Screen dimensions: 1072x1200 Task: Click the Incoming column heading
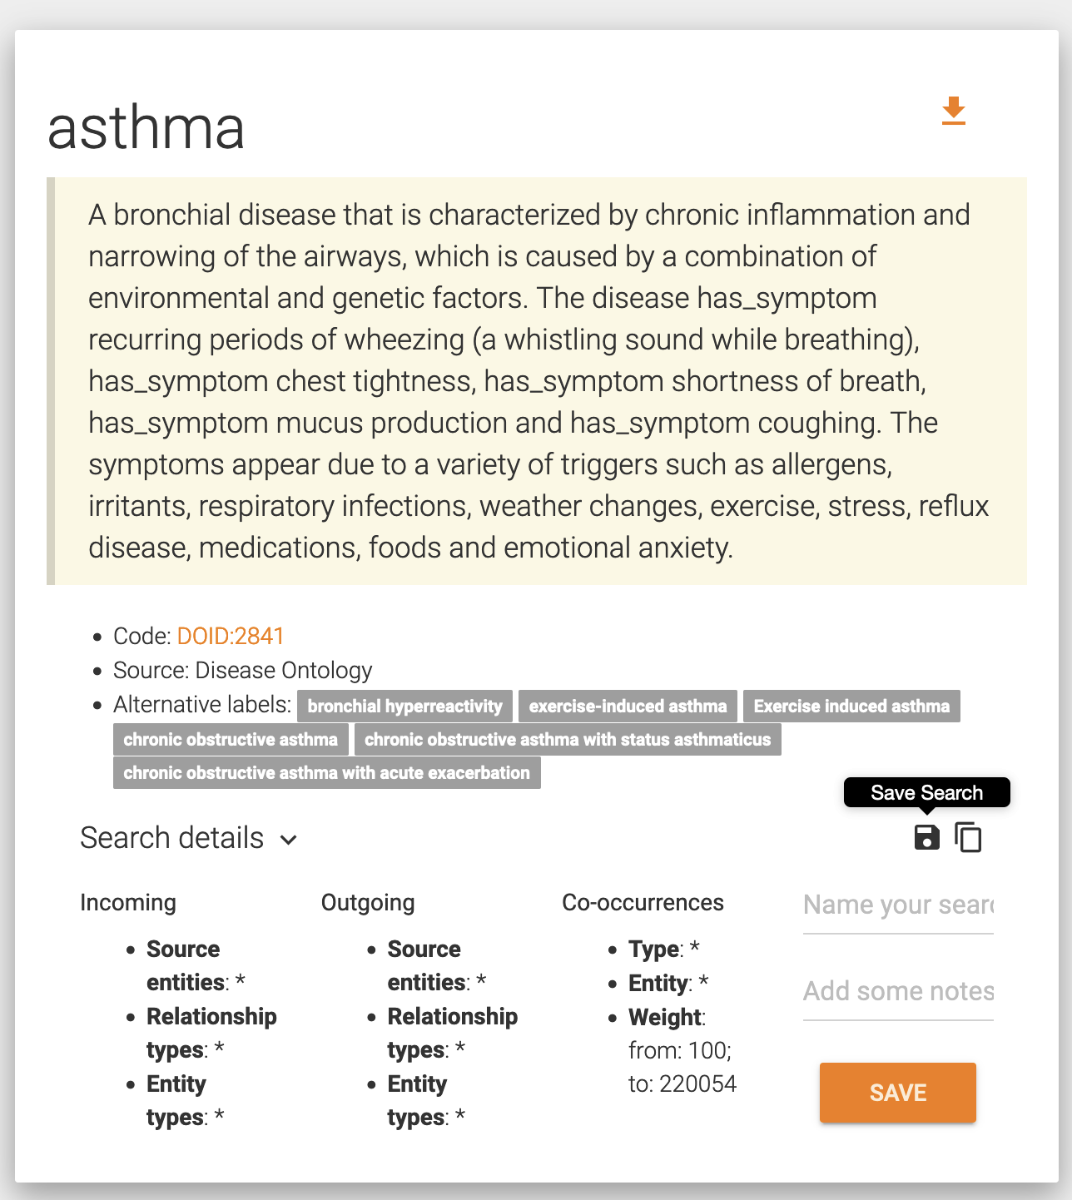pos(128,903)
